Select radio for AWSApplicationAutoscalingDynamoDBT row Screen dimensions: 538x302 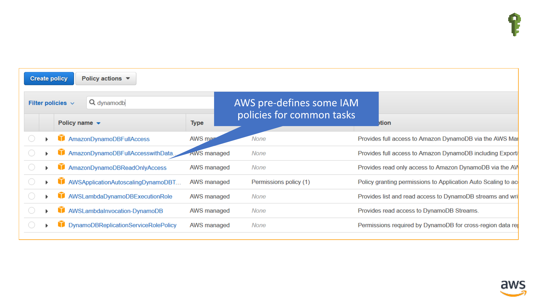pyautogui.click(x=32, y=182)
